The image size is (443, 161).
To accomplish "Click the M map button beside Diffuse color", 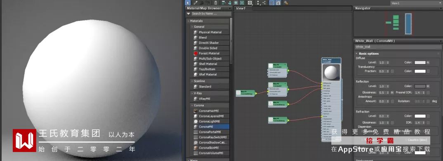I will pyautogui.click(x=428, y=62).
